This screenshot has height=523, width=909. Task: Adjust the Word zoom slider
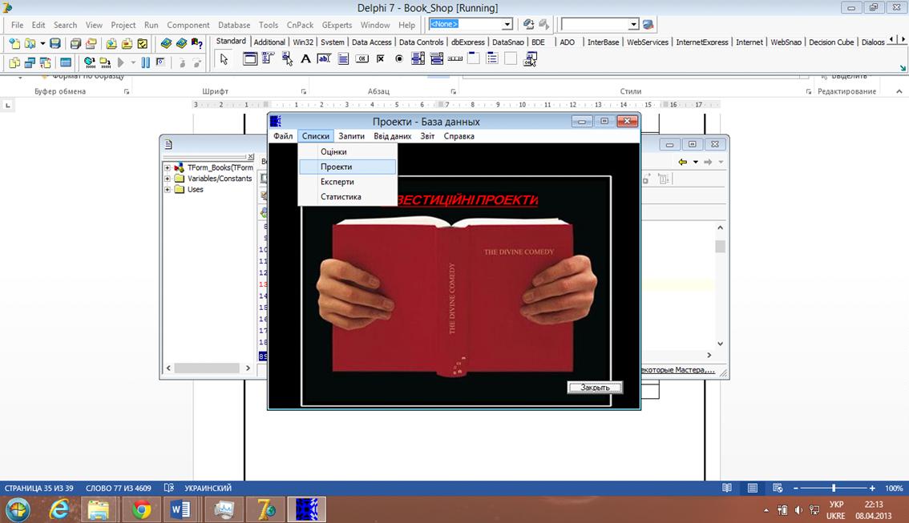[x=834, y=488]
